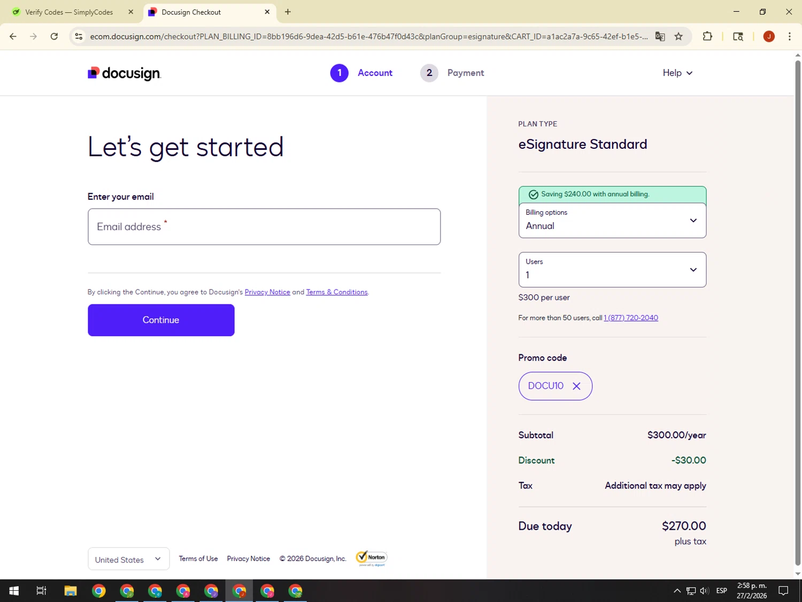Viewport: 802px width, 602px height.
Task: Open the taskbar clock and date
Action: click(x=752, y=591)
